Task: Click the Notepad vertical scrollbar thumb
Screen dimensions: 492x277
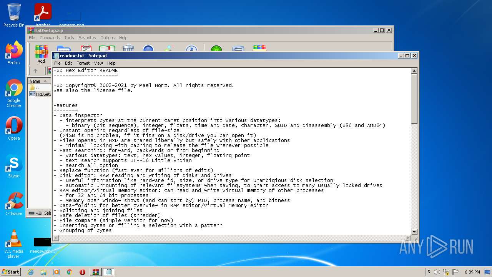Action: [x=414, y=98]
